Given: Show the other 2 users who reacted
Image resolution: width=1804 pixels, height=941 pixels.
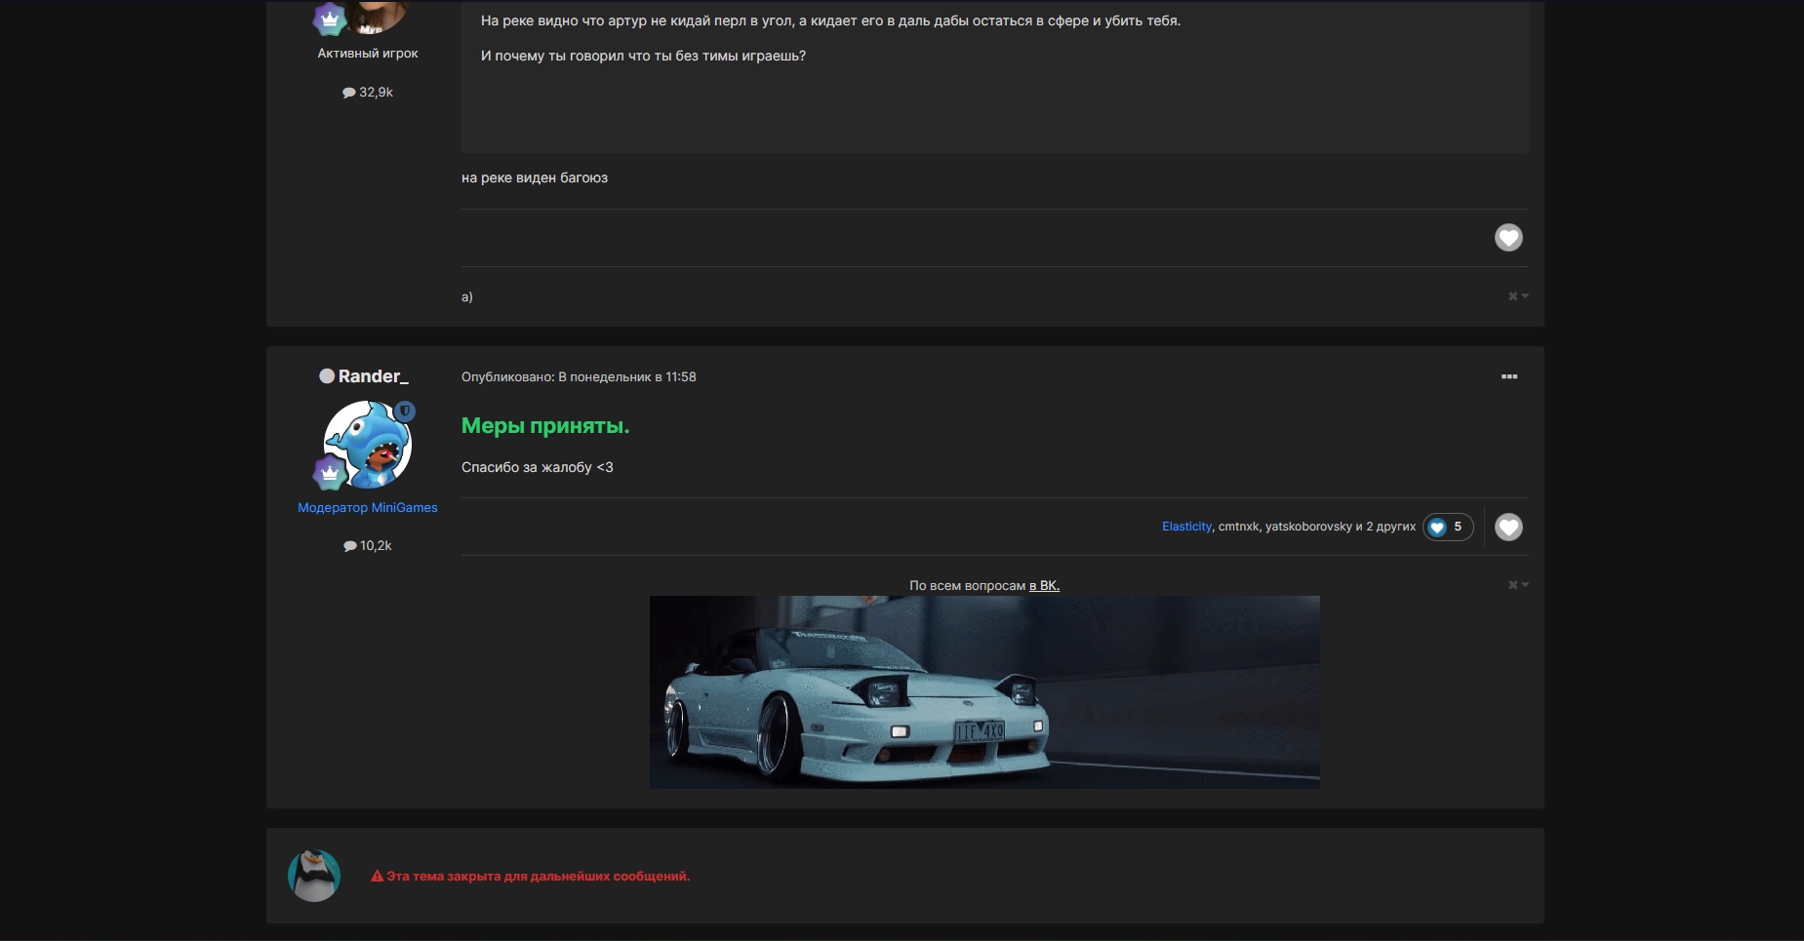Looking at the screenshot, I should coord(1389,527).
